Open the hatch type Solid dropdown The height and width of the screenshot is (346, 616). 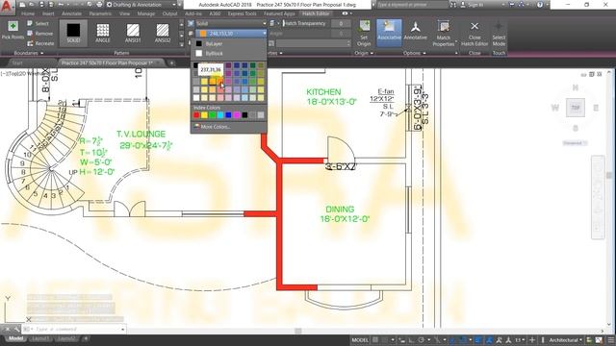pyautogui.click(x=231, y=23)
